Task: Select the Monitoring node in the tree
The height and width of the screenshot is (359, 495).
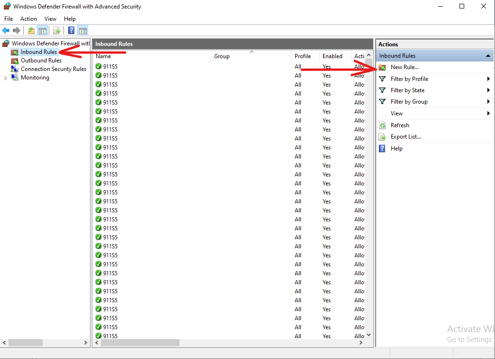Action: pyautogui.click(x=35, y=78)
